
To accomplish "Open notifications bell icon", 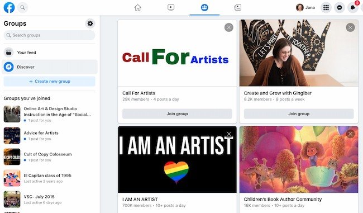I will pyautogui.click(x=353, y=8).
